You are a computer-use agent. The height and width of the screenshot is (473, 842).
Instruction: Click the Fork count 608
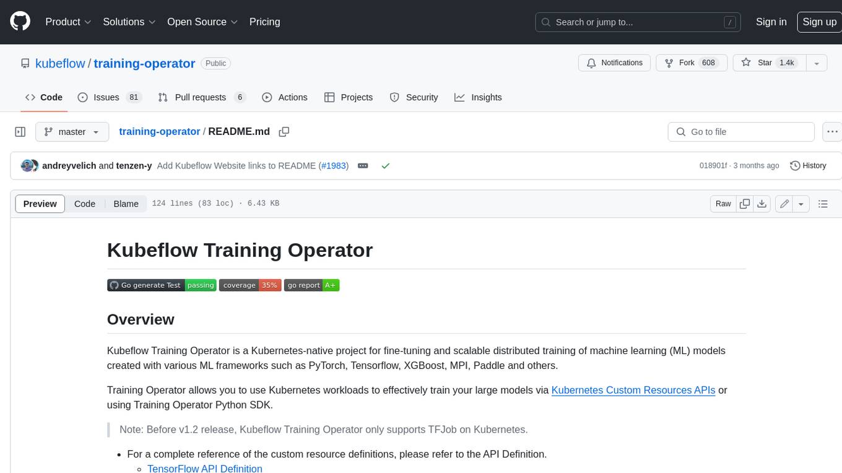[708, 63]
